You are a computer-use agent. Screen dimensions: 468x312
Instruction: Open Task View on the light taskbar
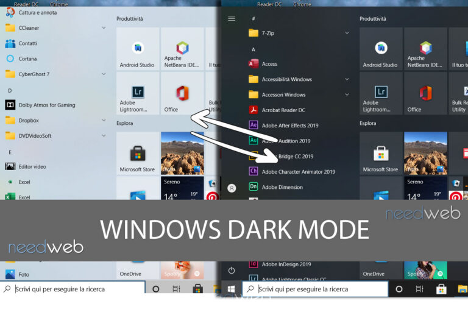(176, 289)
